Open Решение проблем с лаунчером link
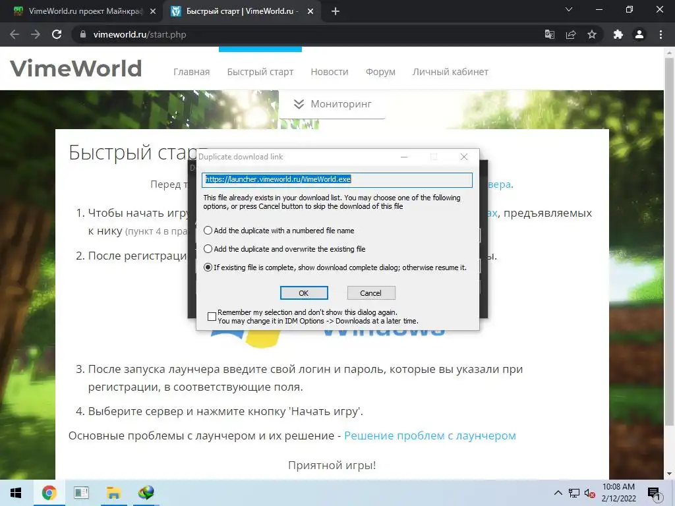The image size is (675, 506). tap(430, 436)
